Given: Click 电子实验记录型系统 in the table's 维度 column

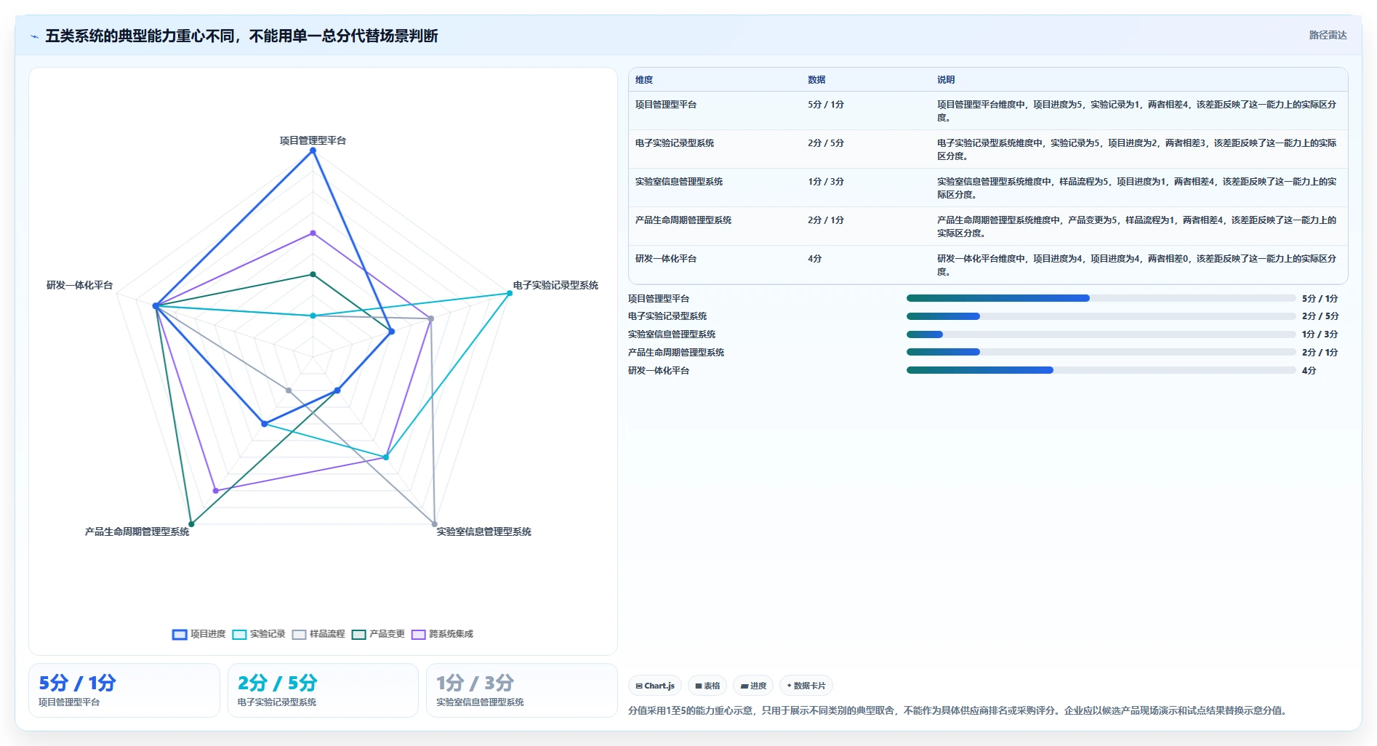Looking at the screenshot, I should pos(675,143).
